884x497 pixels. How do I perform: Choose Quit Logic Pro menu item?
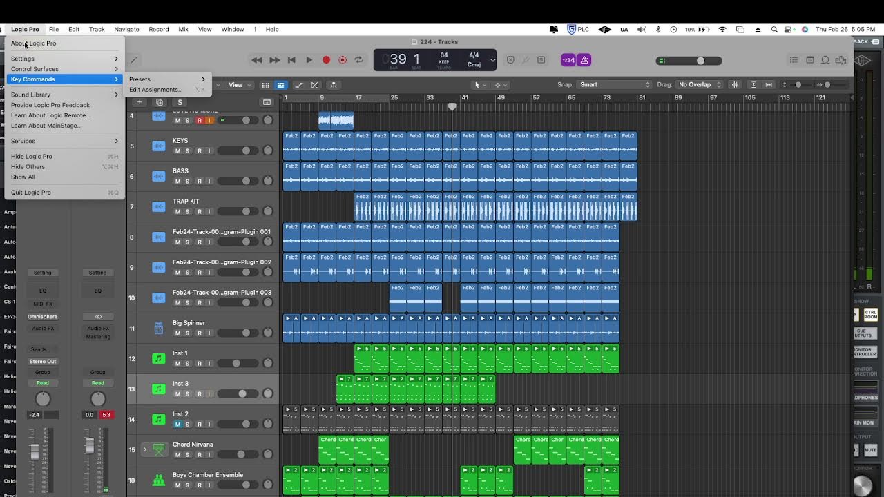click(64, 193)
